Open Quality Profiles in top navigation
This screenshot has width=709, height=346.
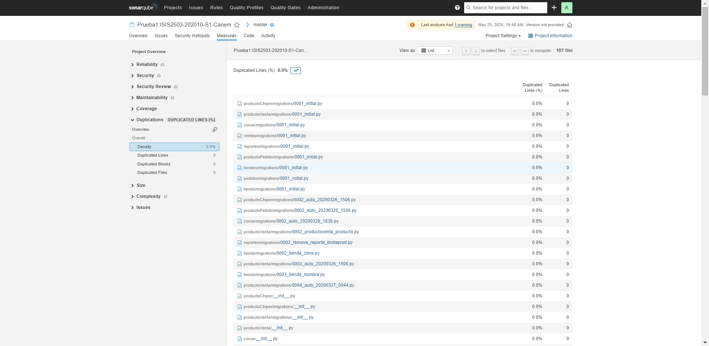247,8
